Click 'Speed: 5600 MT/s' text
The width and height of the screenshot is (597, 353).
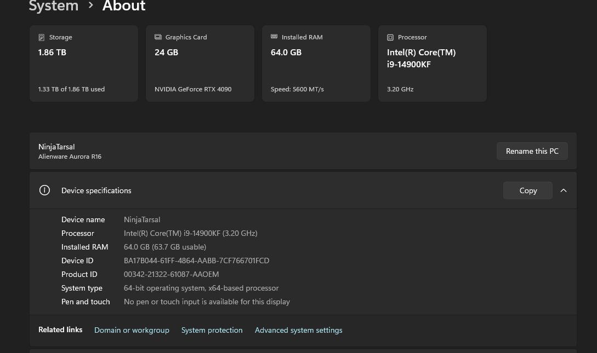click(x=297, y=89)
